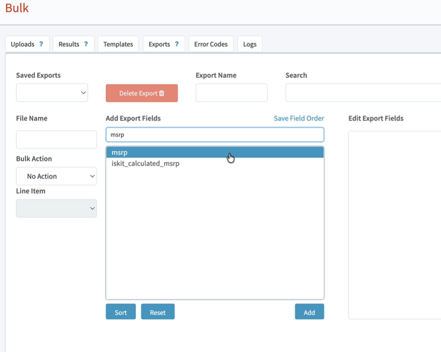Select the msrp field option
441x352 pixels.
[x=215, y=152]
